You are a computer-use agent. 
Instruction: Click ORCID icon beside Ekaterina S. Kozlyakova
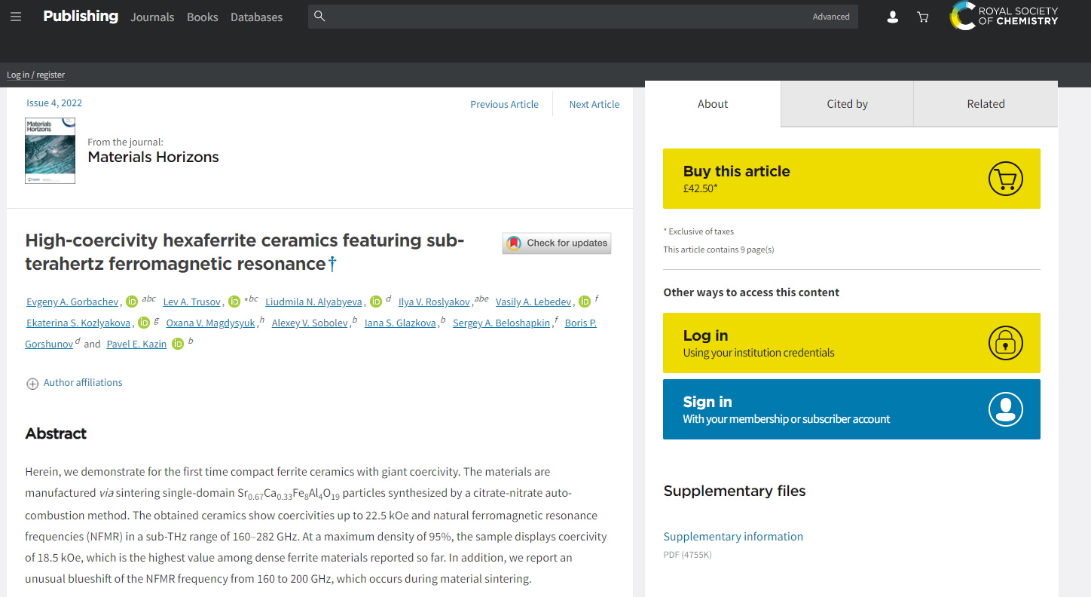[144, 323]
